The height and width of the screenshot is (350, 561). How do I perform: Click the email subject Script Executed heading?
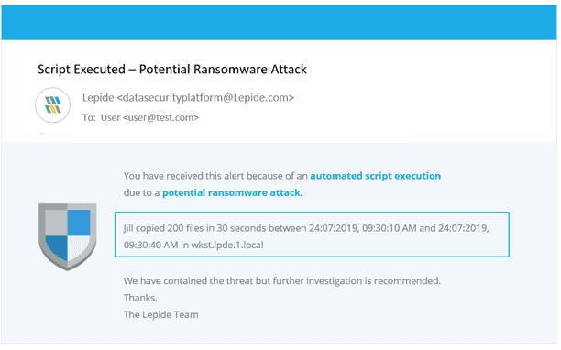172,70
